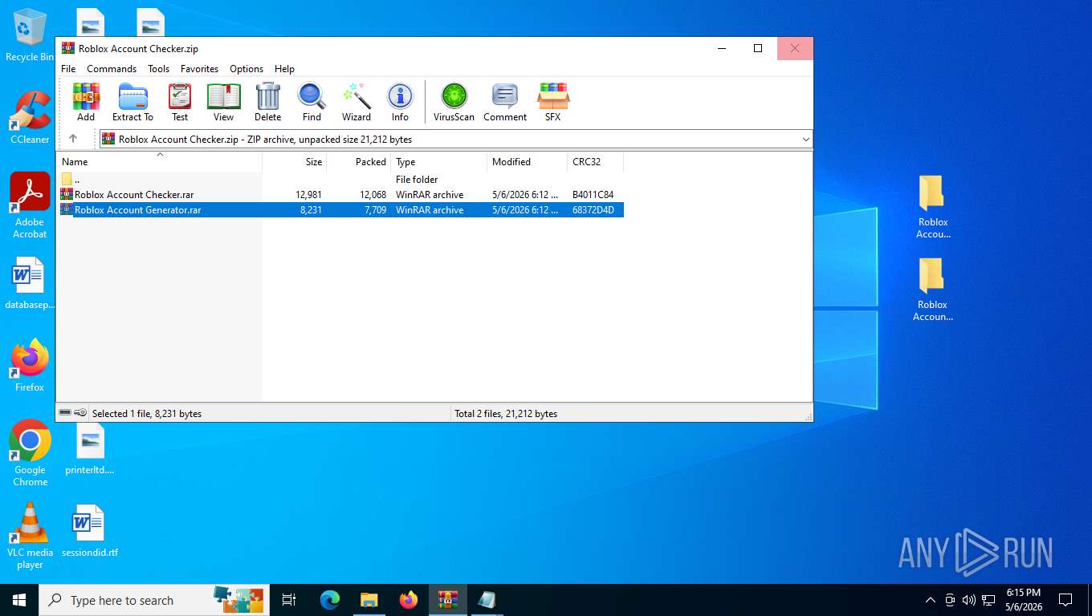Viewport: 1092px width, 616px height.
Task: Open File Explorer from taskbar
Action: 369,600
